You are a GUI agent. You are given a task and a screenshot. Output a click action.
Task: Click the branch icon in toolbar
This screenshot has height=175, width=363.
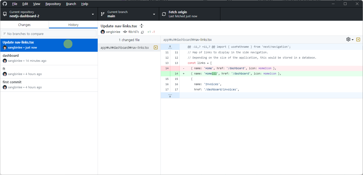(x=103, y=14)
